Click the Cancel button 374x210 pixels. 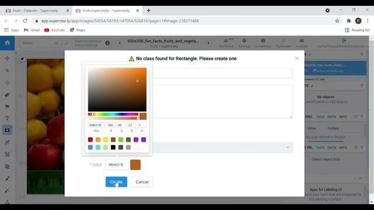click(142, 182)
